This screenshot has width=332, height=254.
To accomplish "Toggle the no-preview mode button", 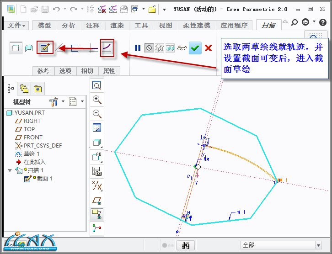I will click(x=149, y=48).
